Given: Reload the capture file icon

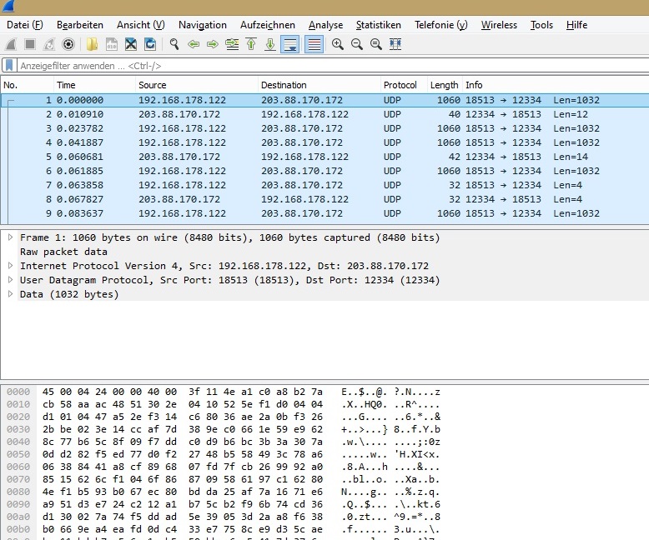Looking at the screenshot, I should coord(150,44).
